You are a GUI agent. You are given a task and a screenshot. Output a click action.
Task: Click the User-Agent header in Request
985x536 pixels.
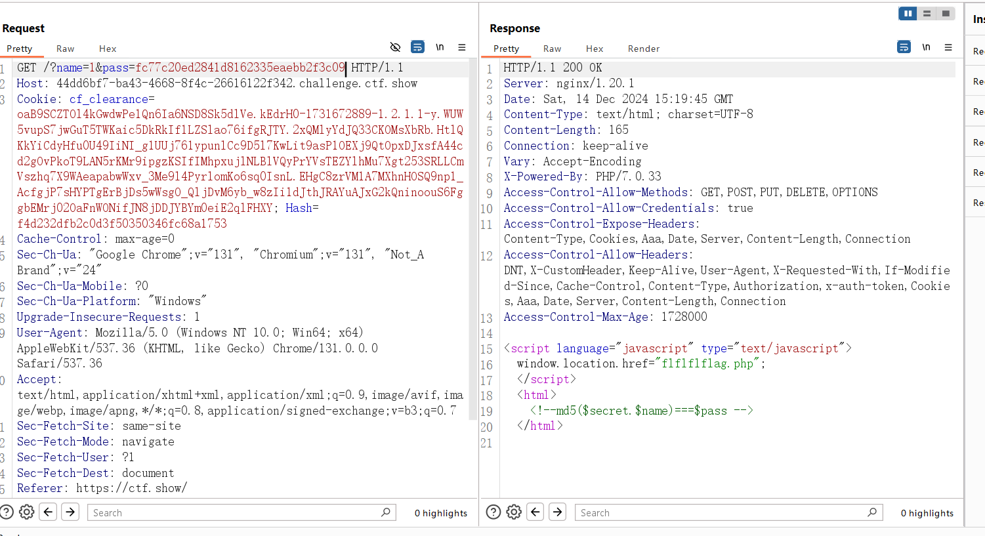pyautogui.click(x=198, y=348)
